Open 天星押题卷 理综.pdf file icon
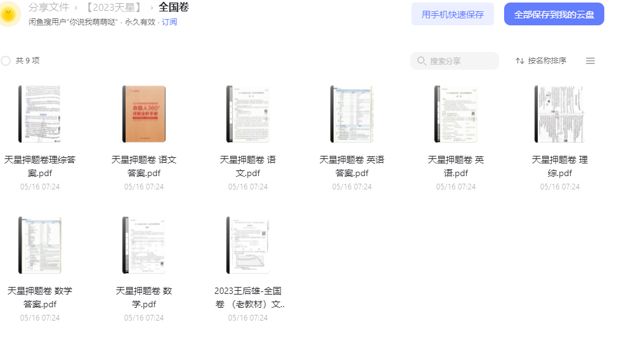Viewport: 617px width, 337px height. [559, 114]
